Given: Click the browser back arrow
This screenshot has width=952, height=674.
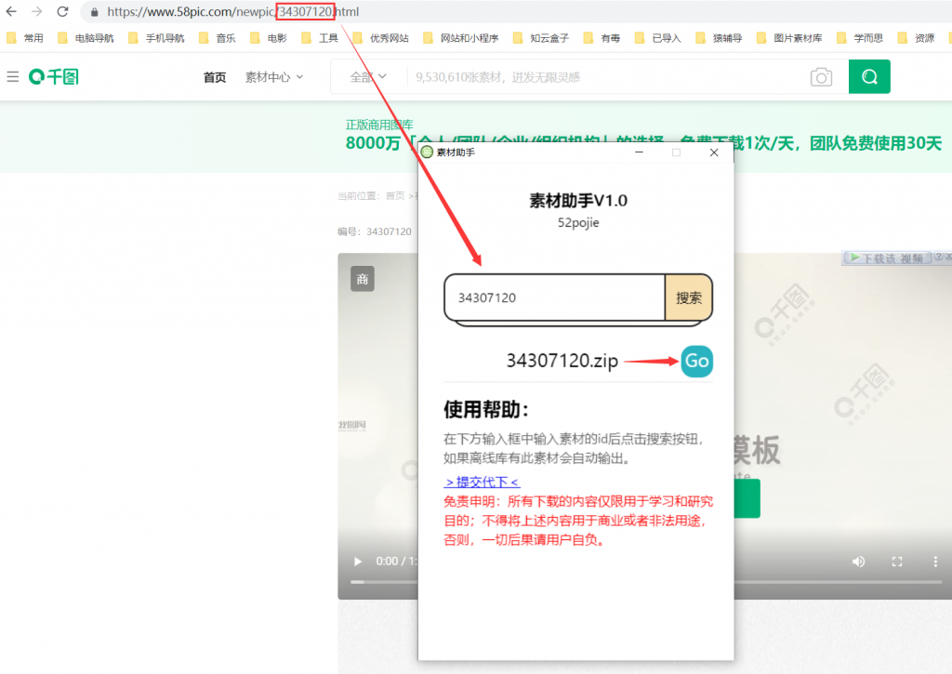Looking at the screenshot, I should pyautogui.click(x=12, y=12).
